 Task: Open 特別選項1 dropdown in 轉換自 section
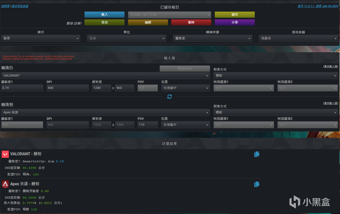pos(244,88)
